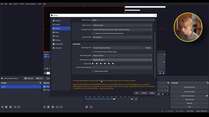The height and width of the screenshot is (117, 209).
Task: Open the audio mixer menu dots at the bottom
Action: [x=91, y=107]
